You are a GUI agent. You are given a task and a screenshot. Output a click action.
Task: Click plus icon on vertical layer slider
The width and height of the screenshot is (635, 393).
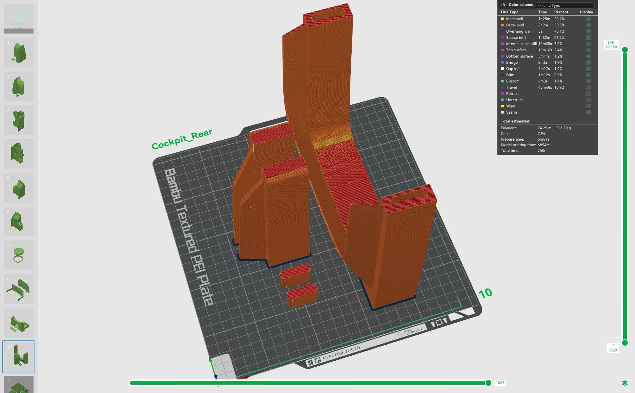(625, 50)
